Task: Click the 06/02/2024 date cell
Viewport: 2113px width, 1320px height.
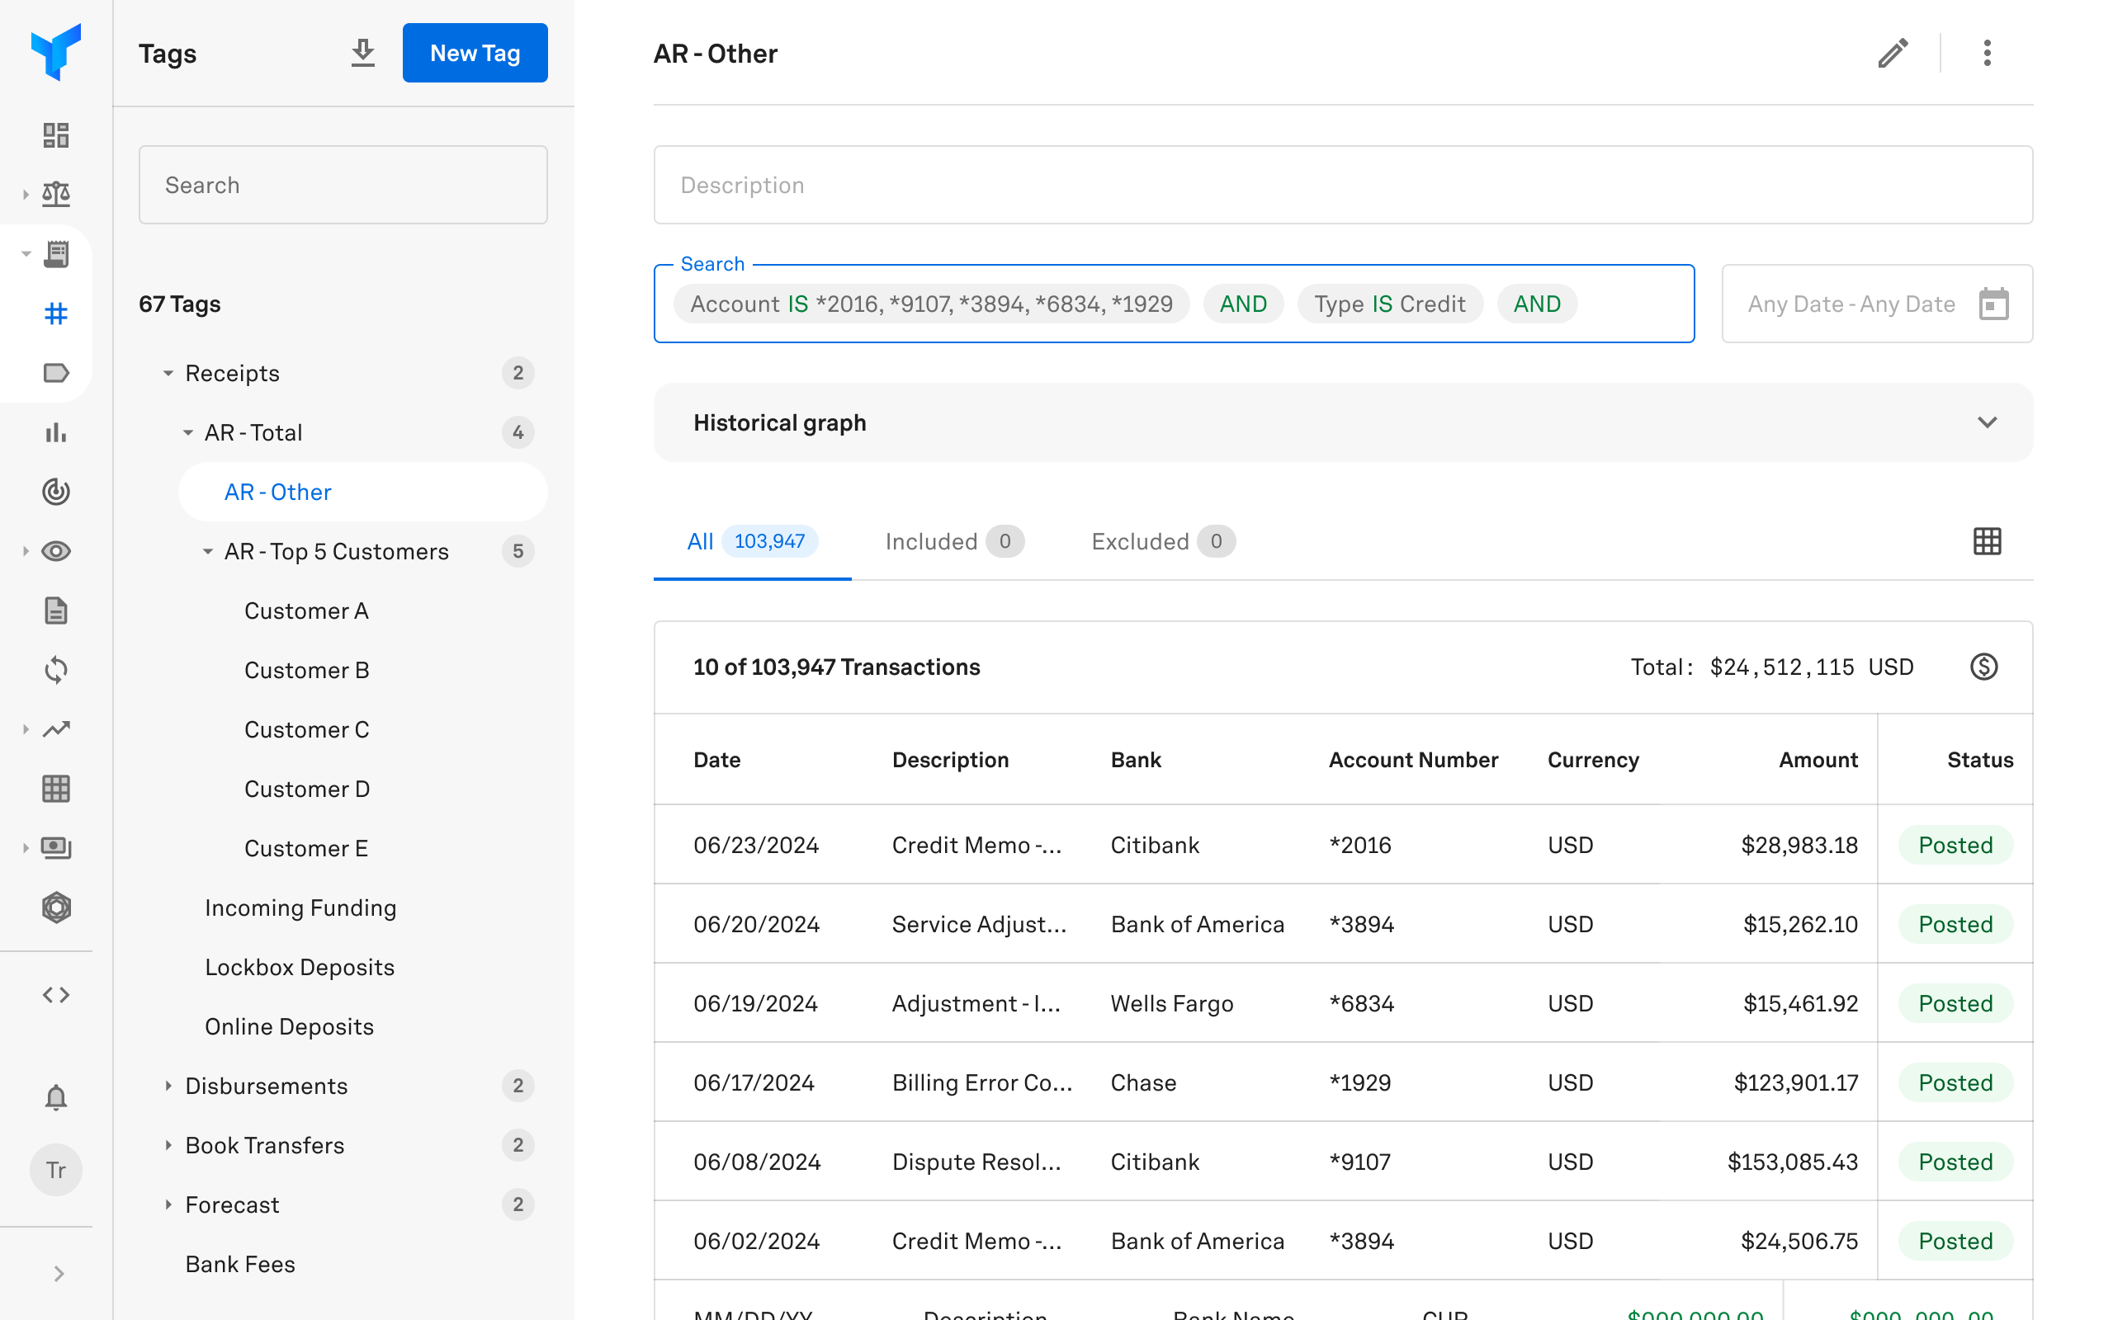Action: [x=756, y=1241]
